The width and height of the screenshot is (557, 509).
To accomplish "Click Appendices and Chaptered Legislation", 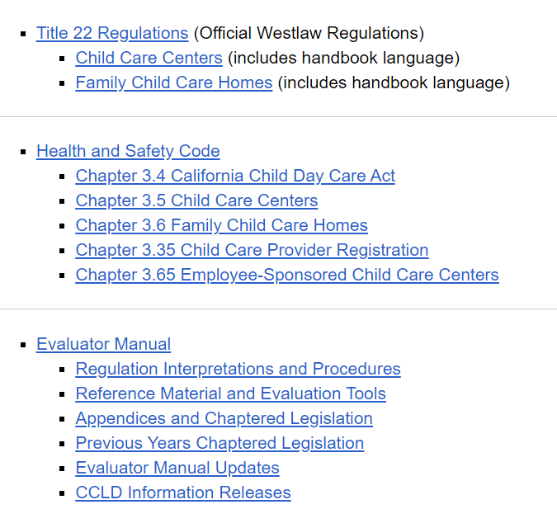I will pos(224,419).
